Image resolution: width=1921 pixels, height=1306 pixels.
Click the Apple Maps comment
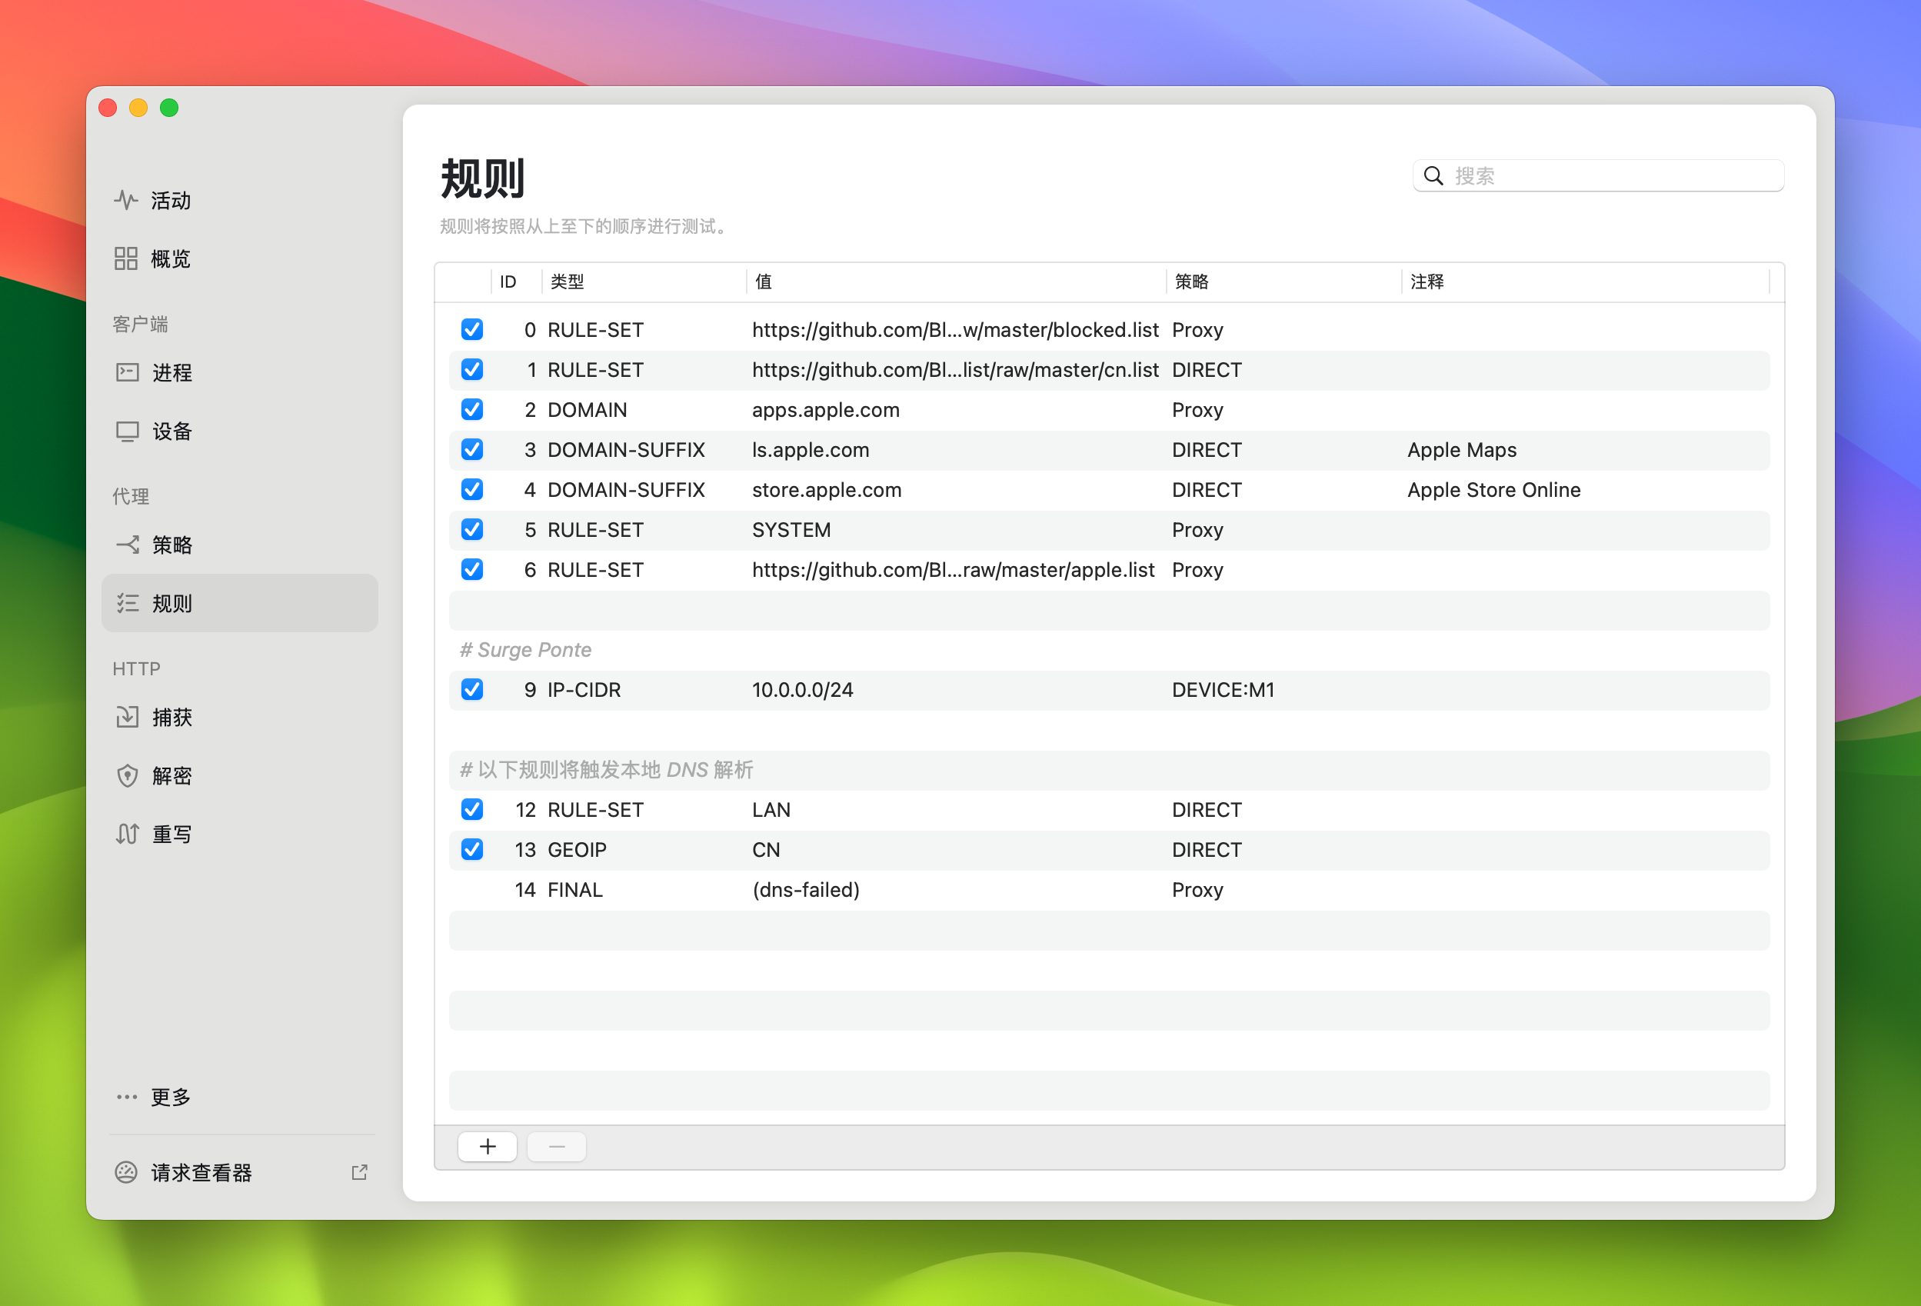pyautogui.click(x=1461, y=450)
